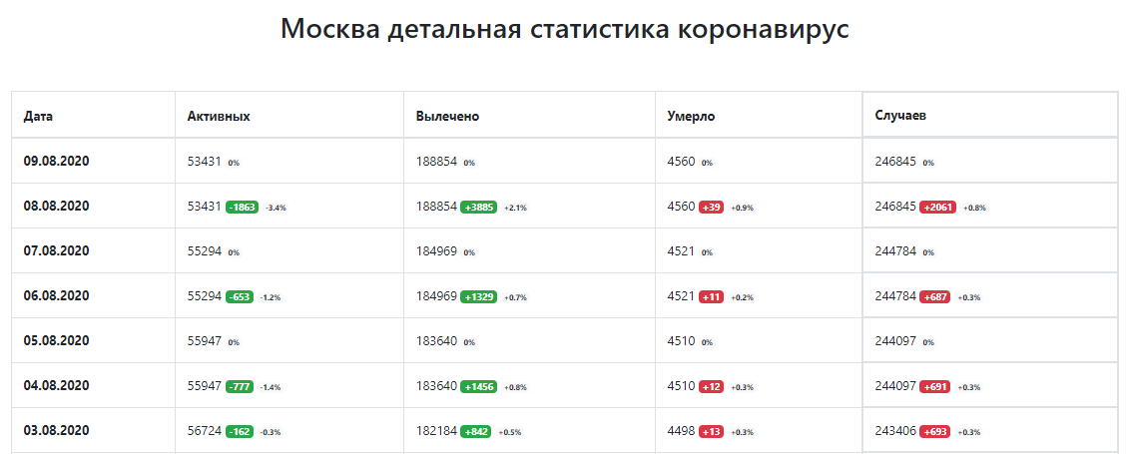This screenshot has height=454, width=1127.
Task: Click the red +687 cases badge
Action: [x=934, y=297]
